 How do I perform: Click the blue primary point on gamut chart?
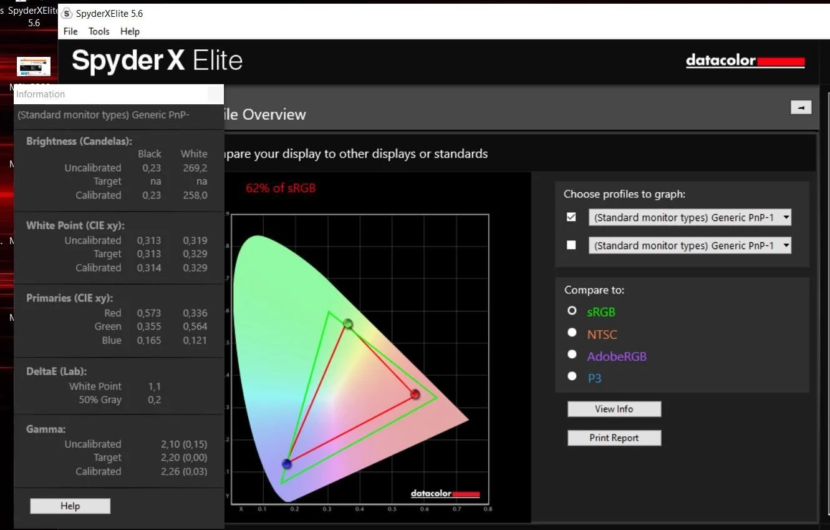click(286, 464)
